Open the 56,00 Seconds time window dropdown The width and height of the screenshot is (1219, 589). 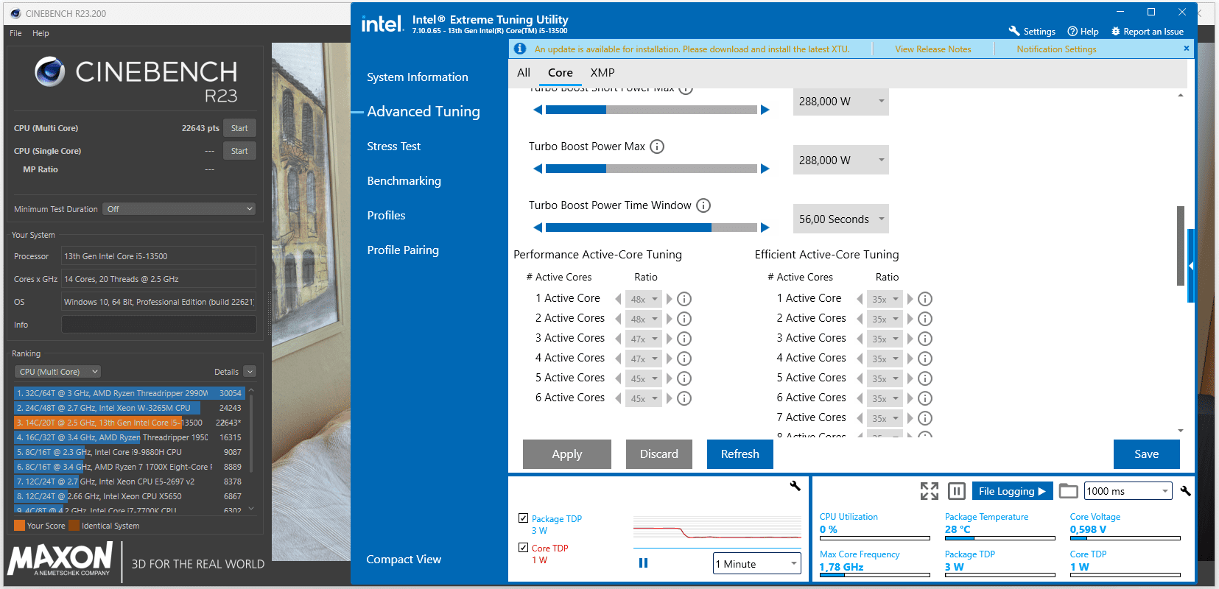[841, 219]
